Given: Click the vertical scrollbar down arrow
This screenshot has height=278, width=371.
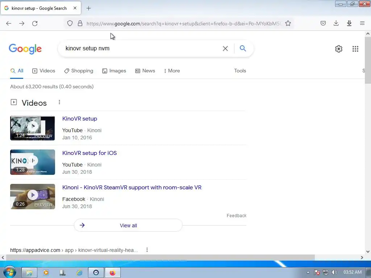Looking at the screenshot, I should click(368, 252).
